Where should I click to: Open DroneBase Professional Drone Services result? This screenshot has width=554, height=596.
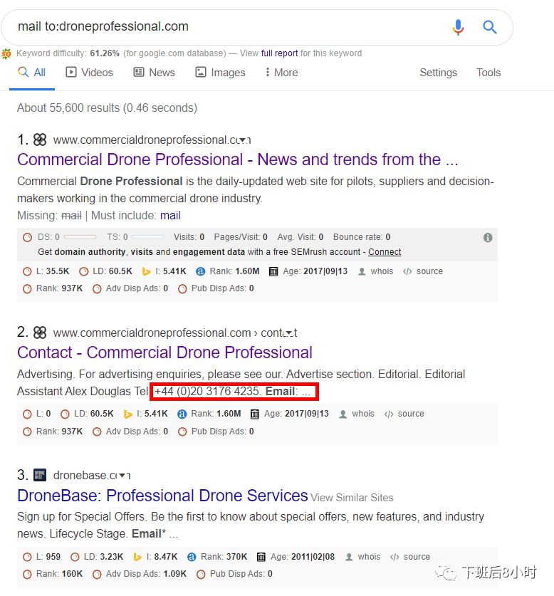coord(162,496)
